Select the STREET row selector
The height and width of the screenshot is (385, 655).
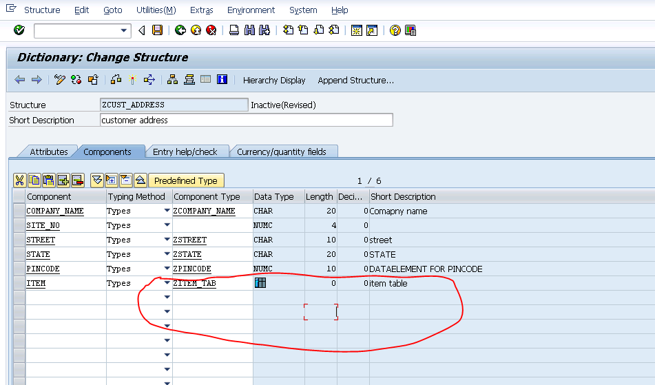pos(19,240)
